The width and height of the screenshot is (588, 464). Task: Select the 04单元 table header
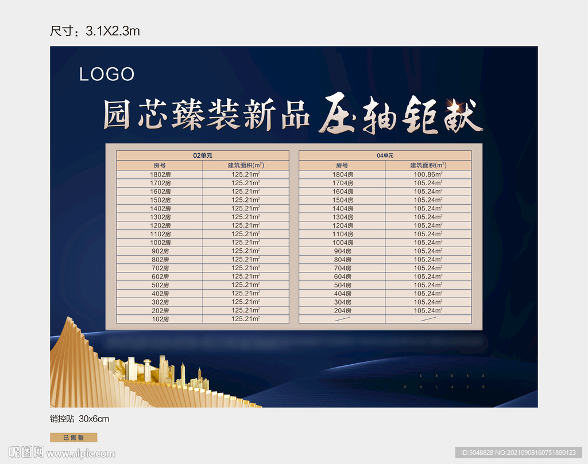coord(385,155)
